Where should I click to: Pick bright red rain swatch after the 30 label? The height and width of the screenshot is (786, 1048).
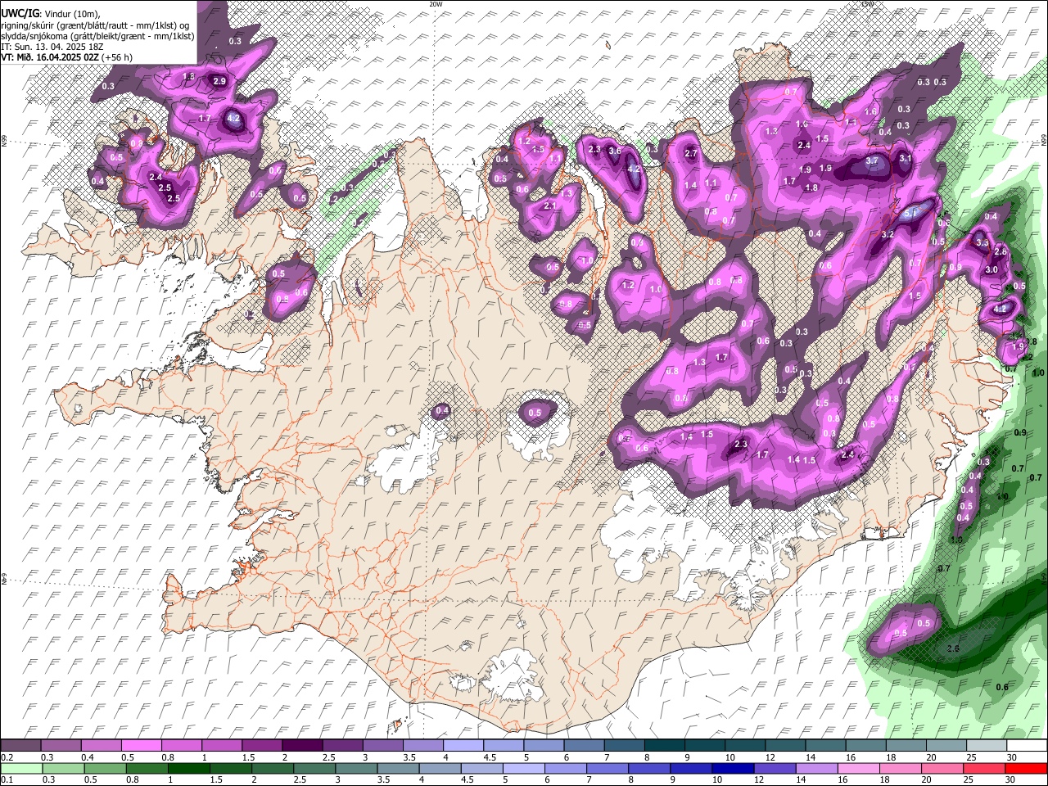1026,768
